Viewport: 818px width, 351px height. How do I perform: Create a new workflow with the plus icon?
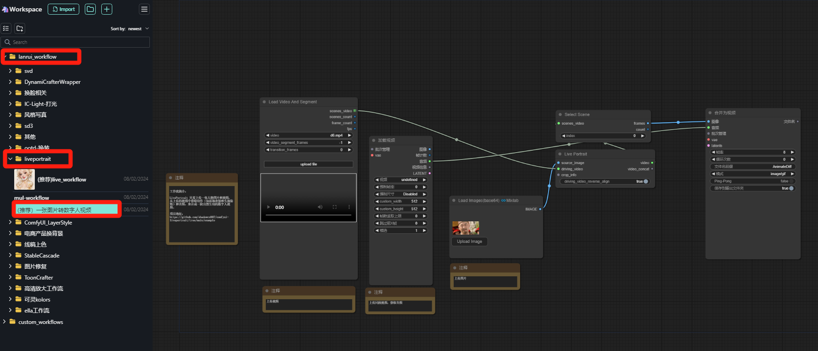[107, 9]
